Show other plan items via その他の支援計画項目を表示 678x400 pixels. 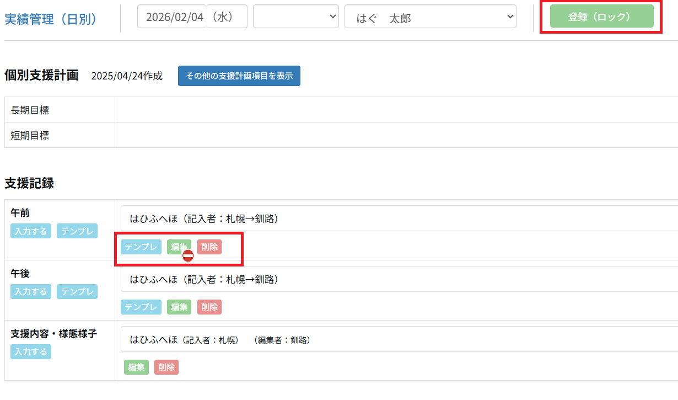[x=239, y=76]
